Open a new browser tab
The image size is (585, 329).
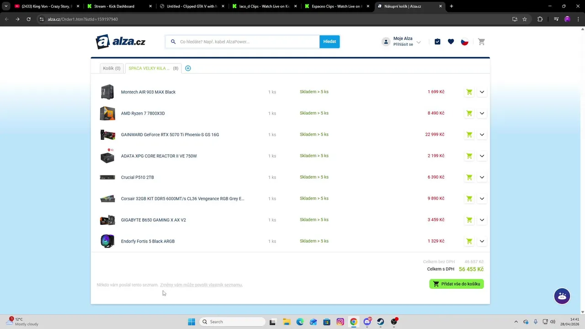pyautogui.click(x=452, y=6)
